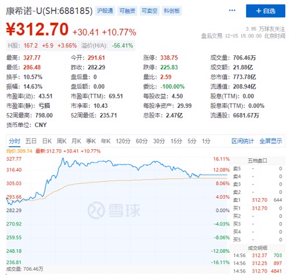Image resolution: width=291 pixels, height=275 pixels.
Task: Click the 委比 value -100.00%
Action: click(x=172, y=87)
